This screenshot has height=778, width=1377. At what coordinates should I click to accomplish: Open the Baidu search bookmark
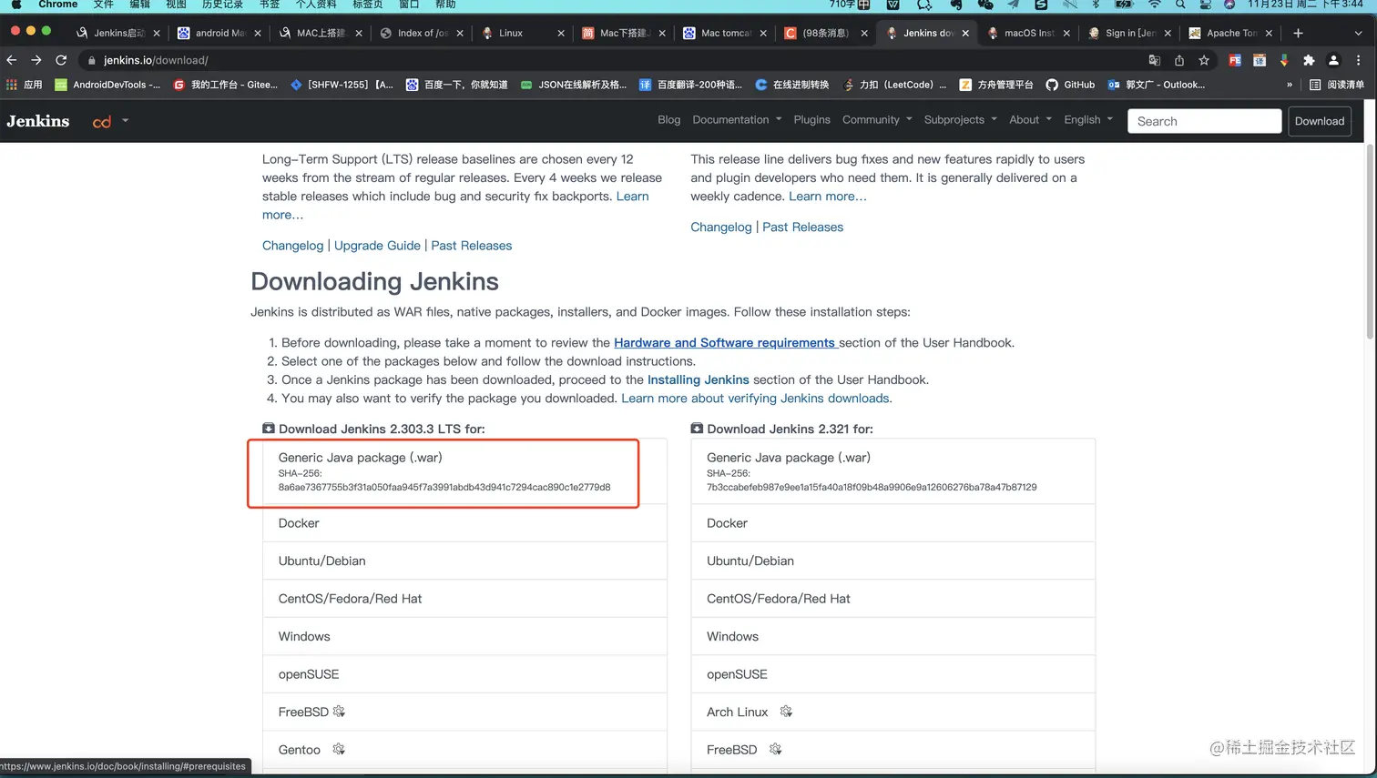(456, 85)
